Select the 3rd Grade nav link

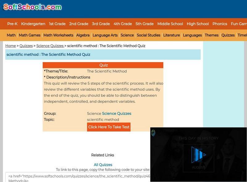[101, 24]
